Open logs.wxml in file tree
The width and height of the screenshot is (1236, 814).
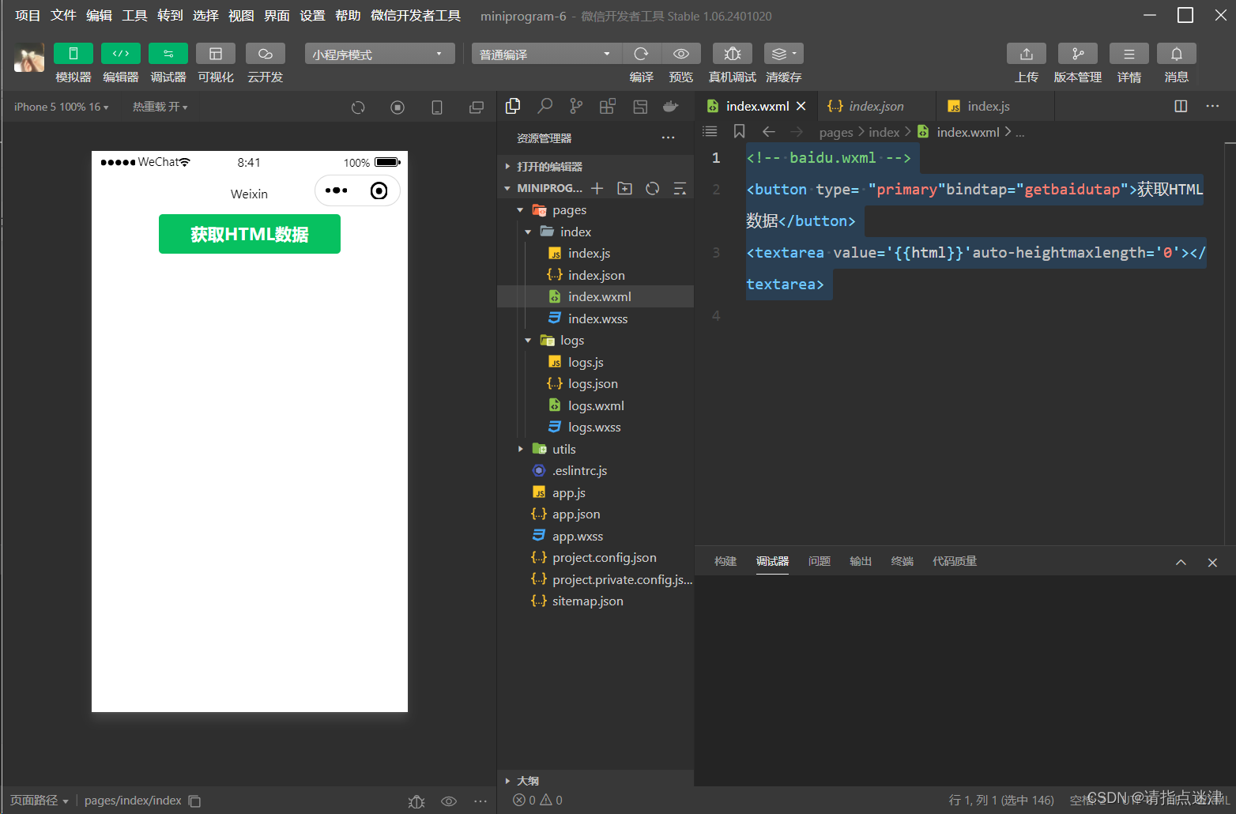tap(595, 405)
